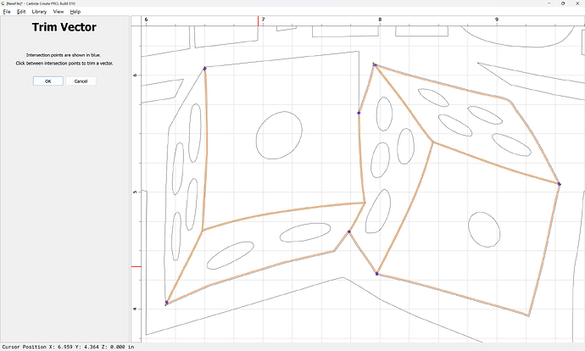
Task: Open the Edit menu
Action: tap(21, 12)
